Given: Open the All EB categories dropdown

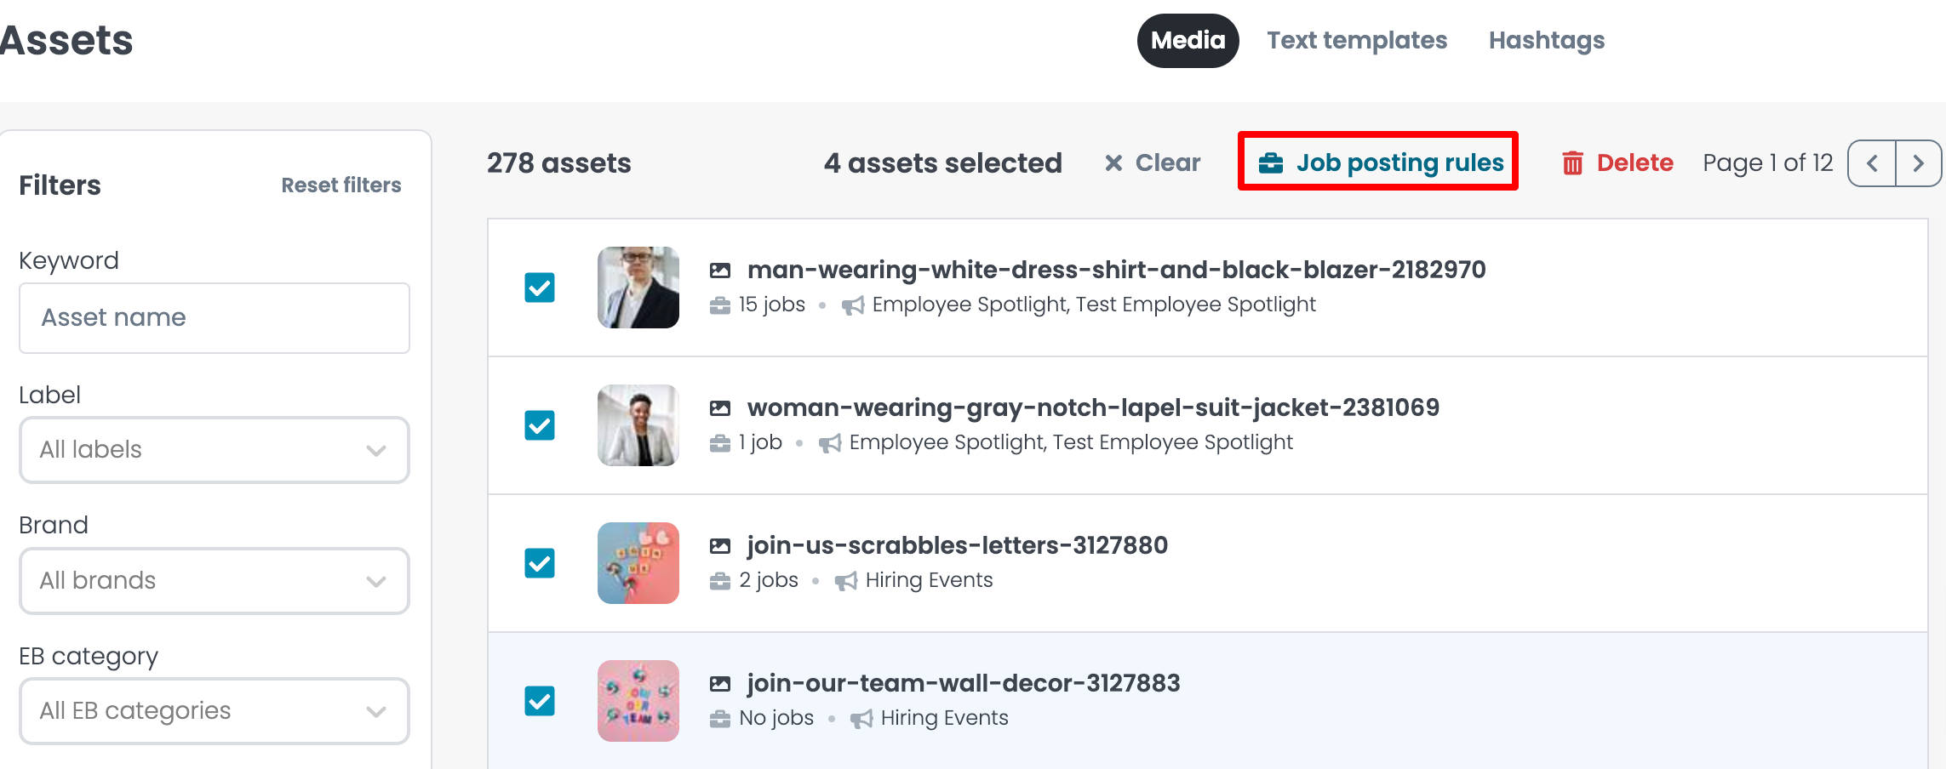Looking at the screenshot, I should (214, 711).
